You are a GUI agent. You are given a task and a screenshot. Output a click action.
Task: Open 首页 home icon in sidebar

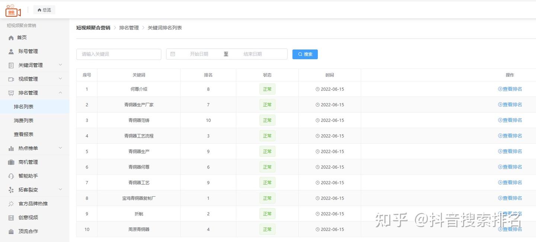pyautogui.click(x=11, y=38)
